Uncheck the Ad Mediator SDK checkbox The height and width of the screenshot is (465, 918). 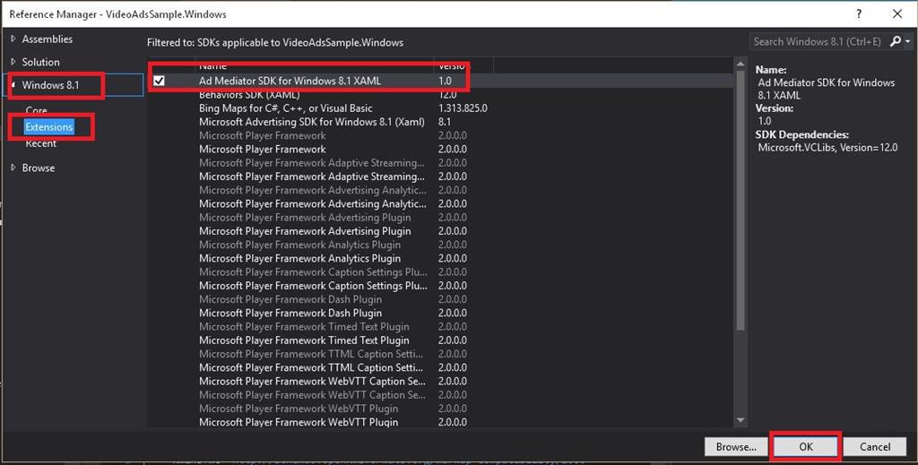pyautogui.click(x=160, y=81)
